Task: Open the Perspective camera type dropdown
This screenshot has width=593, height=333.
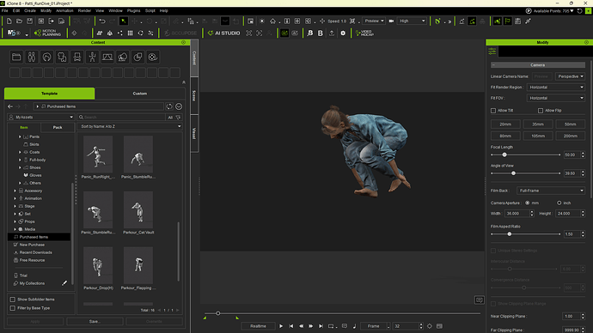Action: 571,76
